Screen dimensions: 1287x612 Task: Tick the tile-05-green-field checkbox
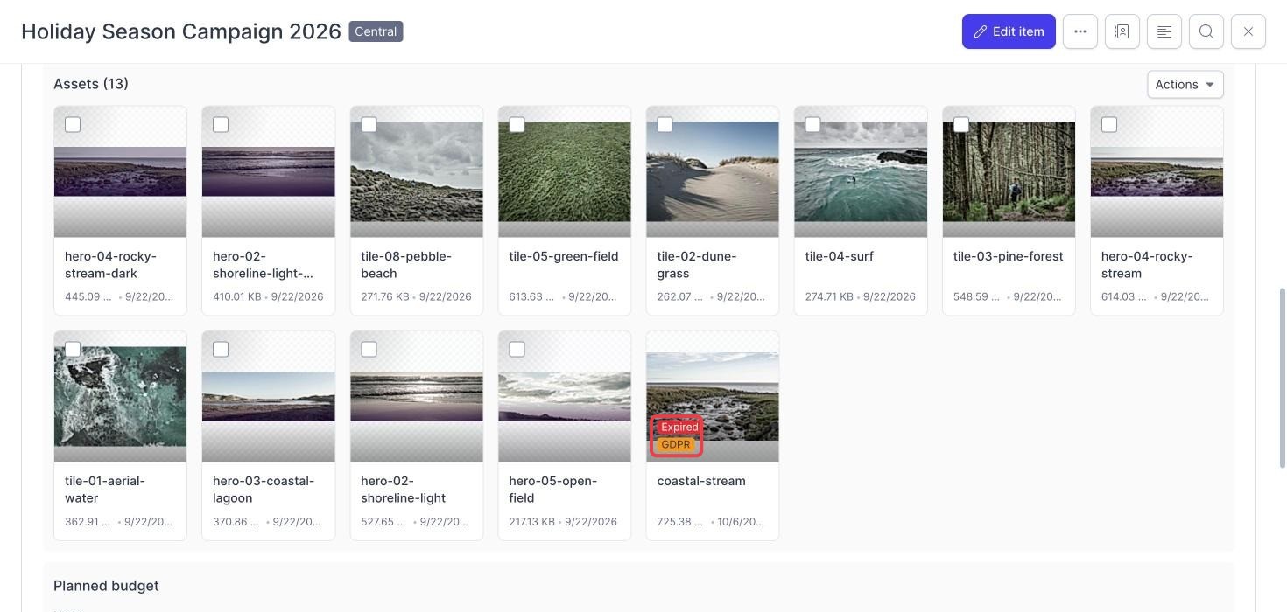point(517,125)
